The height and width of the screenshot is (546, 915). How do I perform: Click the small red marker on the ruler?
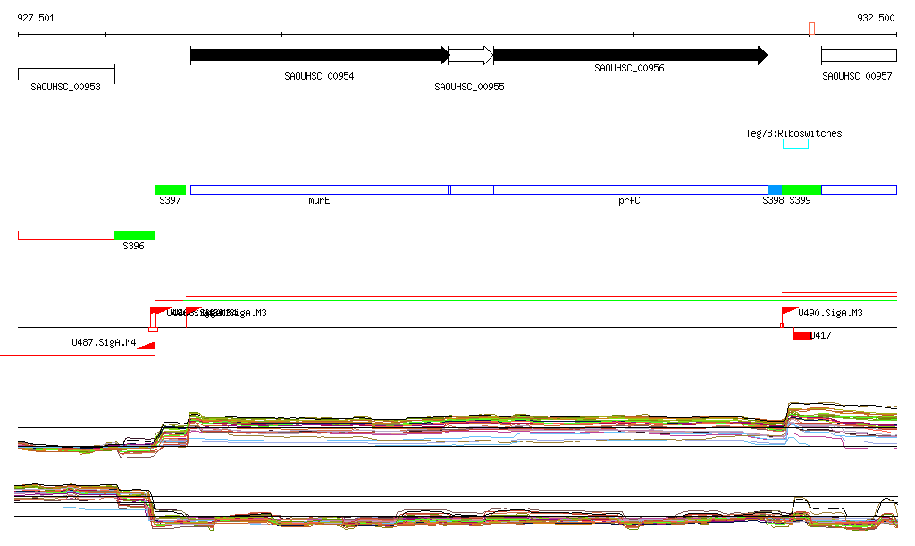(x=811, y=29)
